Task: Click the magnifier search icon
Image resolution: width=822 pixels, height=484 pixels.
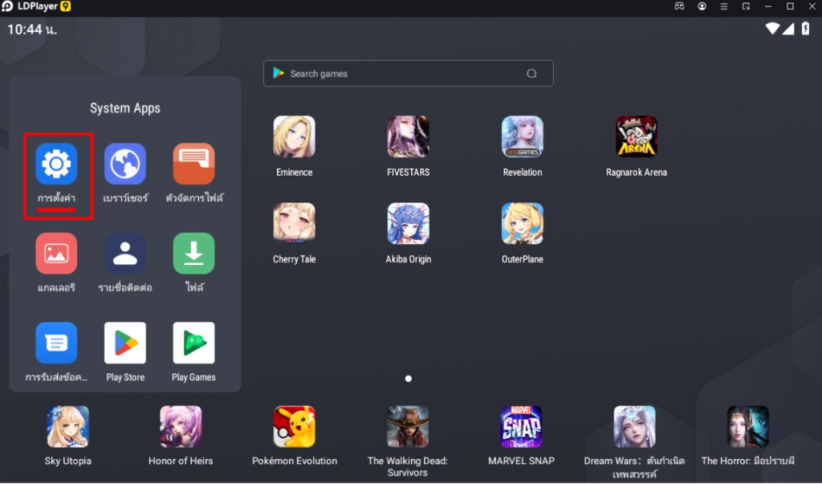Action: click(x=531, y=73)
